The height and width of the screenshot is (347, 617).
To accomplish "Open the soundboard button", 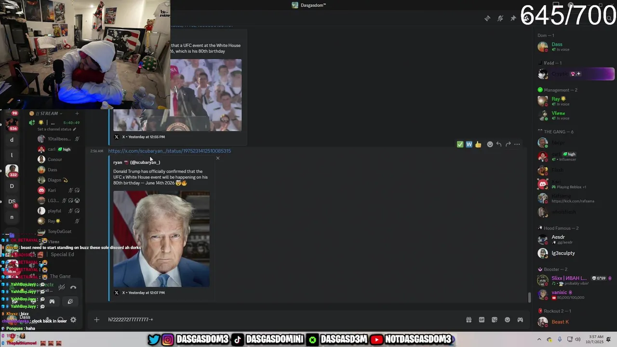I will (x=70, y=302).
